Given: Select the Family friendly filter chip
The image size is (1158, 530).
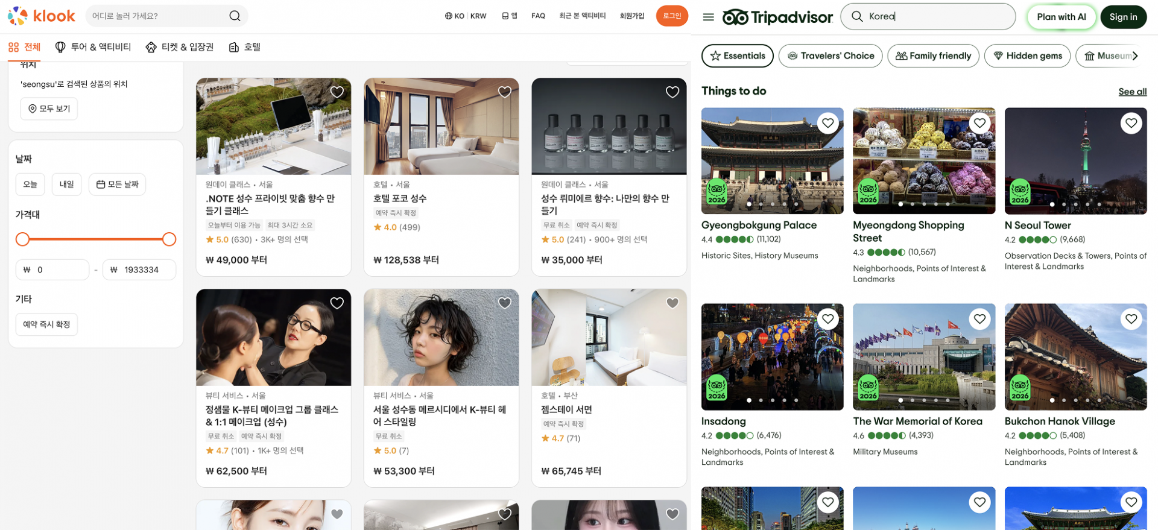Looking at the screenshot, I should (x=933, y=56).
